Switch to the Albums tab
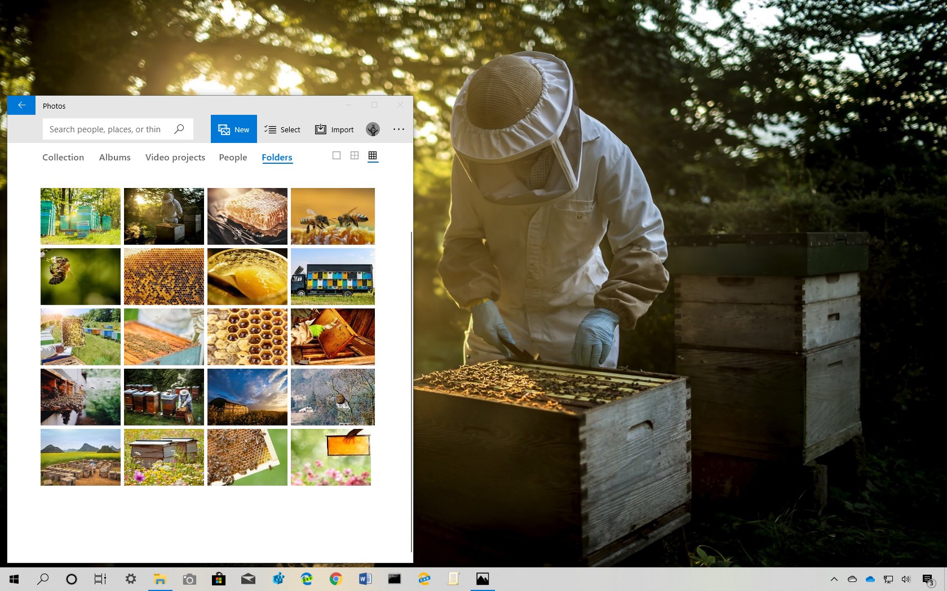947x591 pixels. (x=114, y=157)
